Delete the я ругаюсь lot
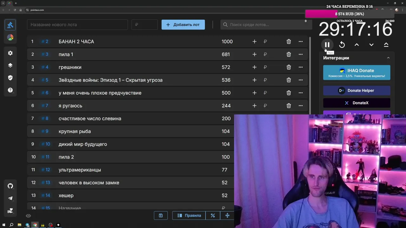406x228 pixels. 289,106
